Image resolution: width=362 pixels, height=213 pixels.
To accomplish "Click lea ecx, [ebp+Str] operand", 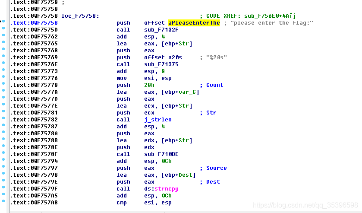I will pos(168,106).
